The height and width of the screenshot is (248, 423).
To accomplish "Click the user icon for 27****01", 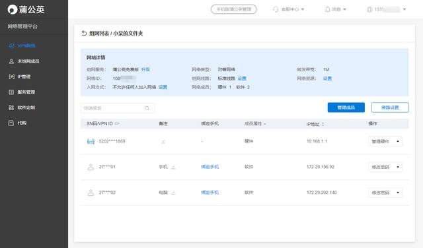I will coord(91,167).
